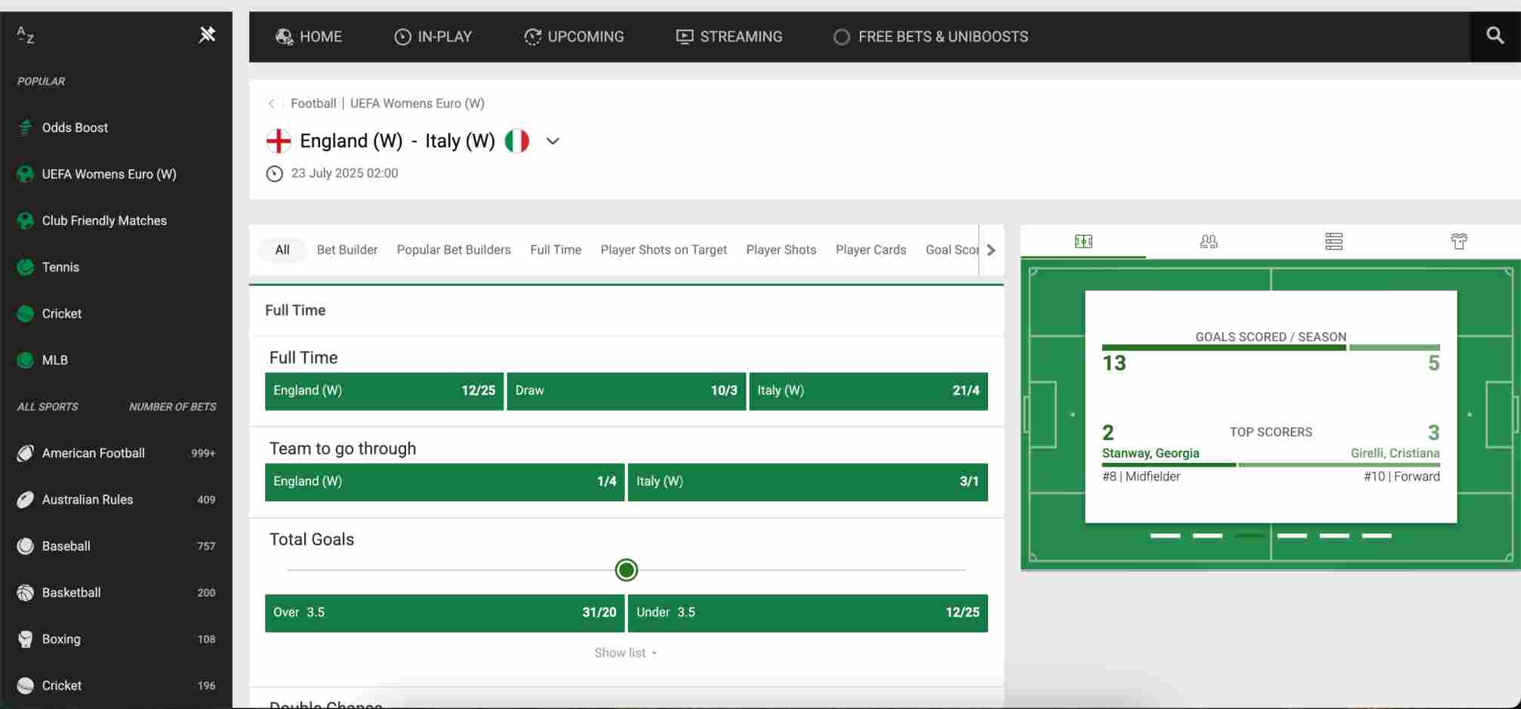
Task: Click the Football breadcrumb link
Action: (313, 103)
